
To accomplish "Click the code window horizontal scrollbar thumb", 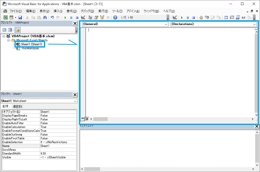I will point(101,119).
